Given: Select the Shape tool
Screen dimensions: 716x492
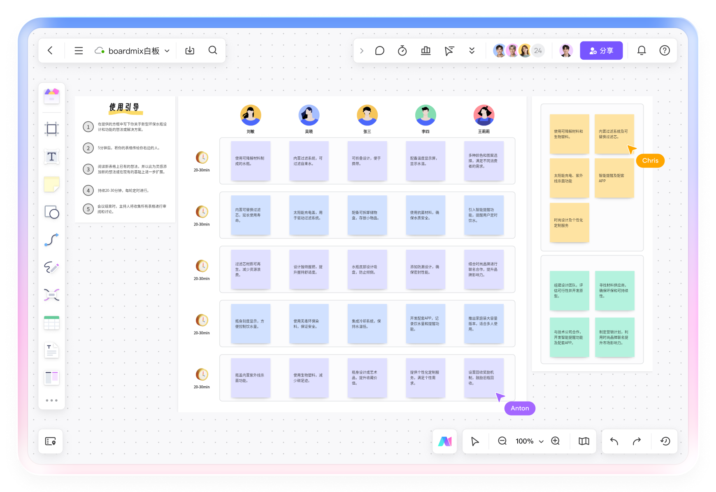Looking at the screenshot, I should coord(51,212).
